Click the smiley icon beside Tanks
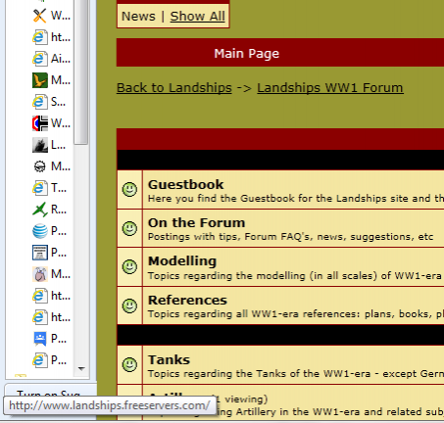The width and height of the screenshot is (444, 423). tap(129, 364)
